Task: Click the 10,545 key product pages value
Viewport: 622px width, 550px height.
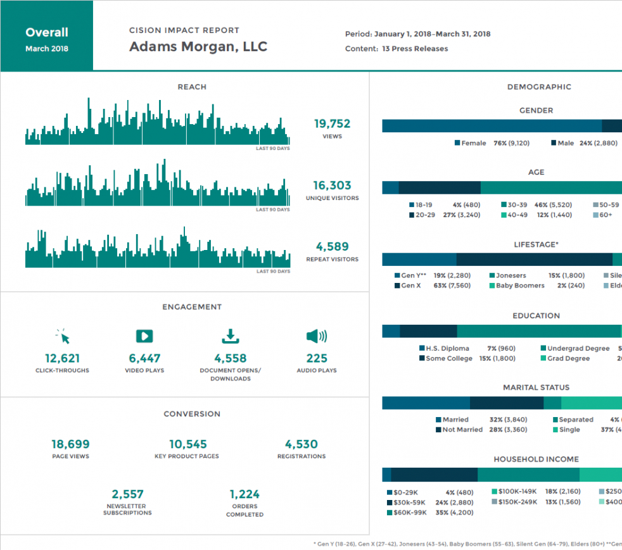Action: click(188, 444)
